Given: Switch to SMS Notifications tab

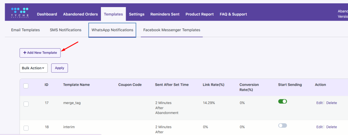Looking at the screenshot, I should 66,30.
